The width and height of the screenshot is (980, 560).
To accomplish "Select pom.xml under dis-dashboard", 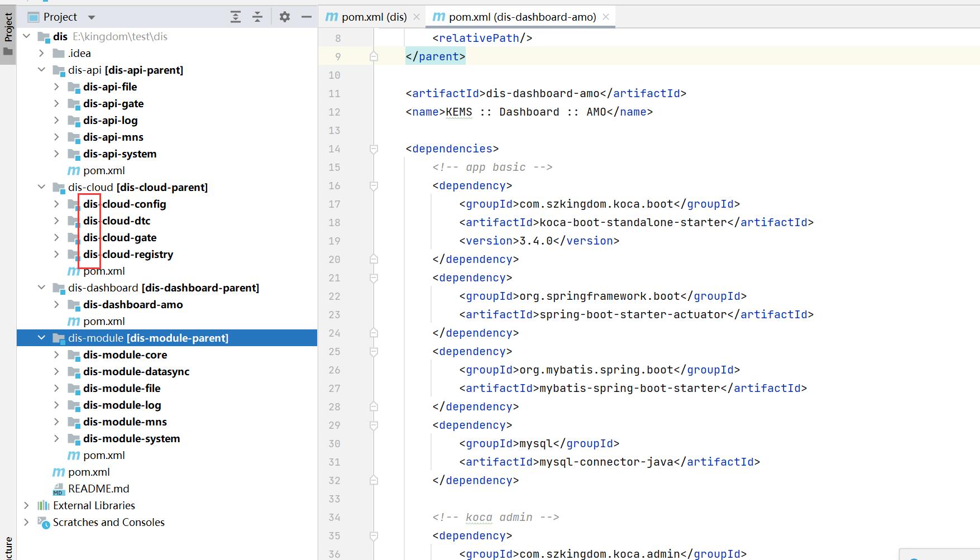I will point(104,321).
